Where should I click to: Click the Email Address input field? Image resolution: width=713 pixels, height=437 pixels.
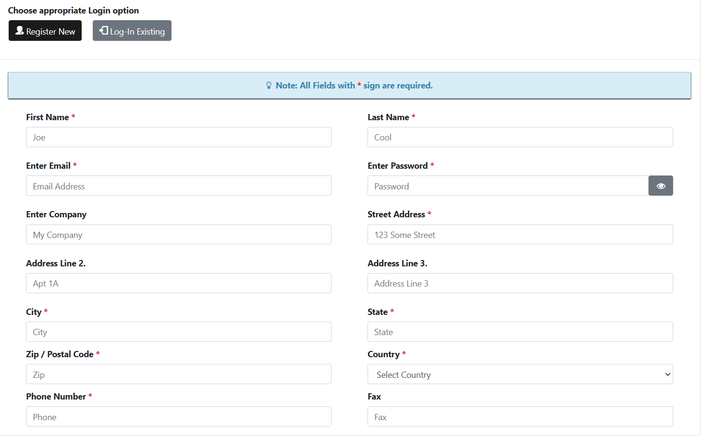point(179,186)
